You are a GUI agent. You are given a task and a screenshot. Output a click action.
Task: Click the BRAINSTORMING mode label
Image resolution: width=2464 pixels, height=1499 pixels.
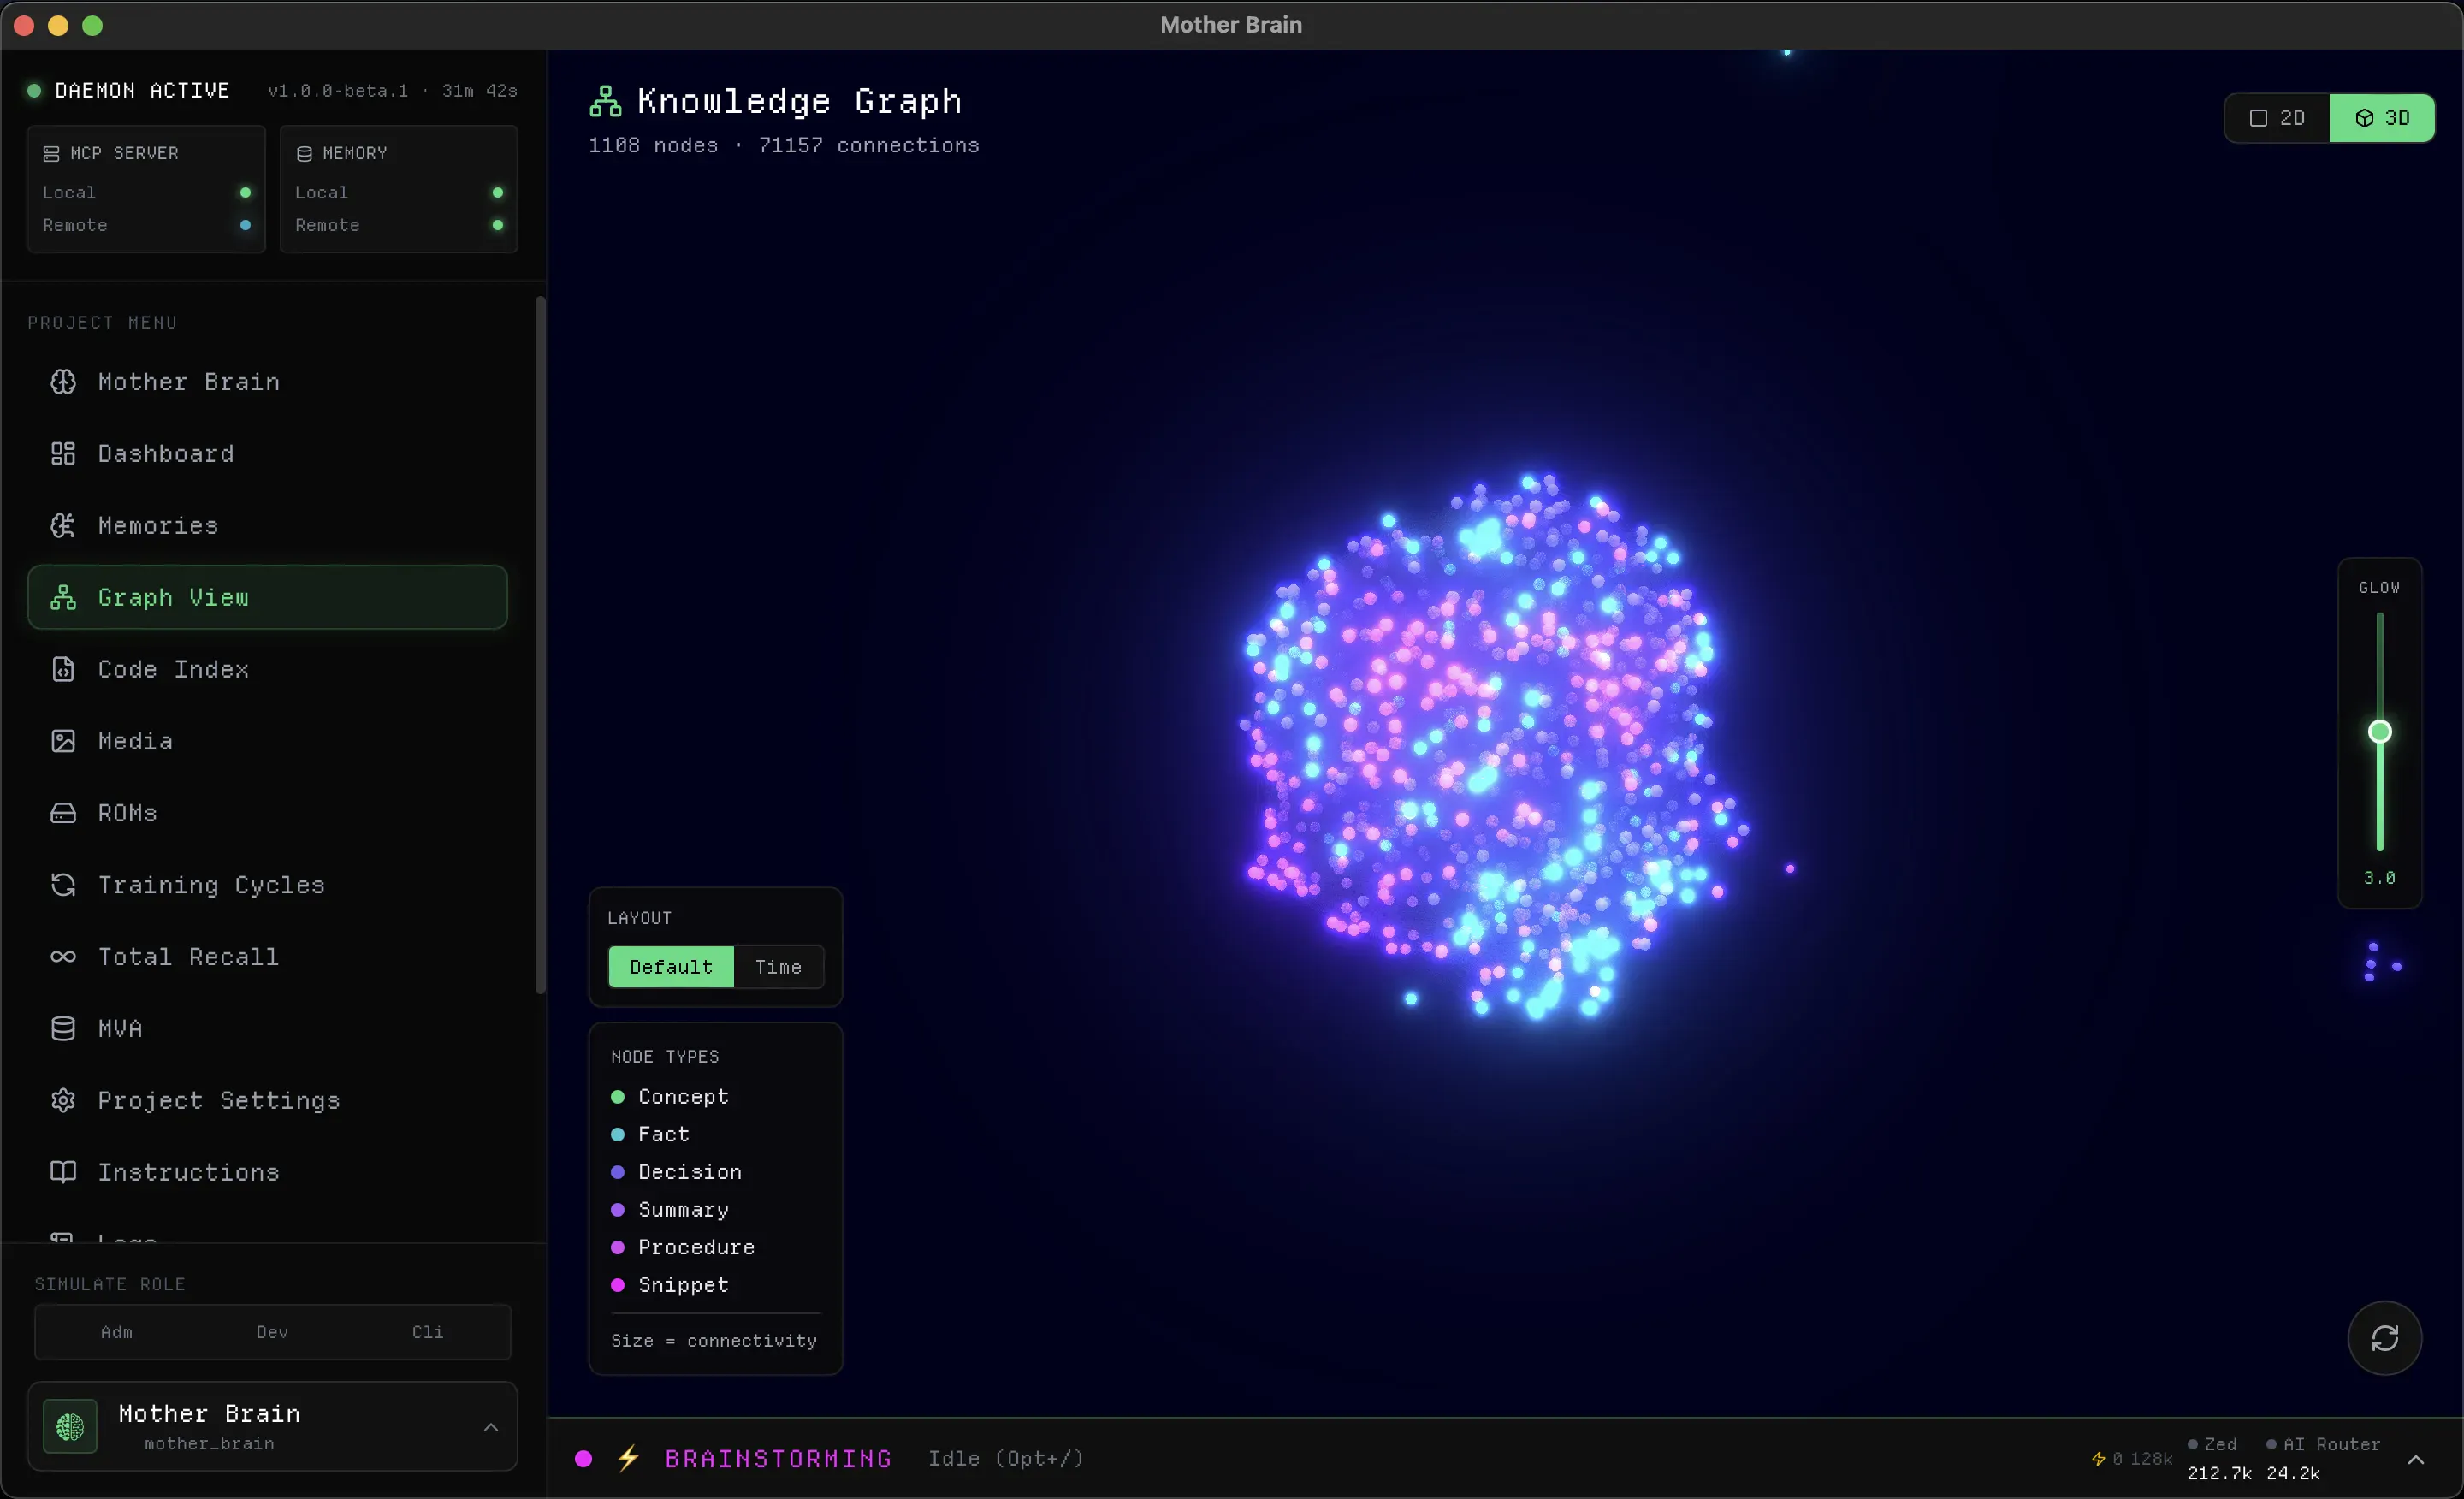point(778,1459)
